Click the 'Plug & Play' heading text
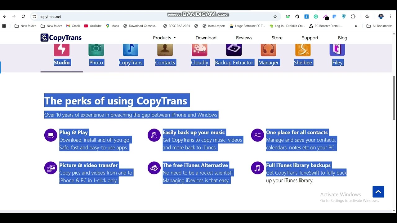This screenshot has height=223, width=397. (x=74, y=133)
